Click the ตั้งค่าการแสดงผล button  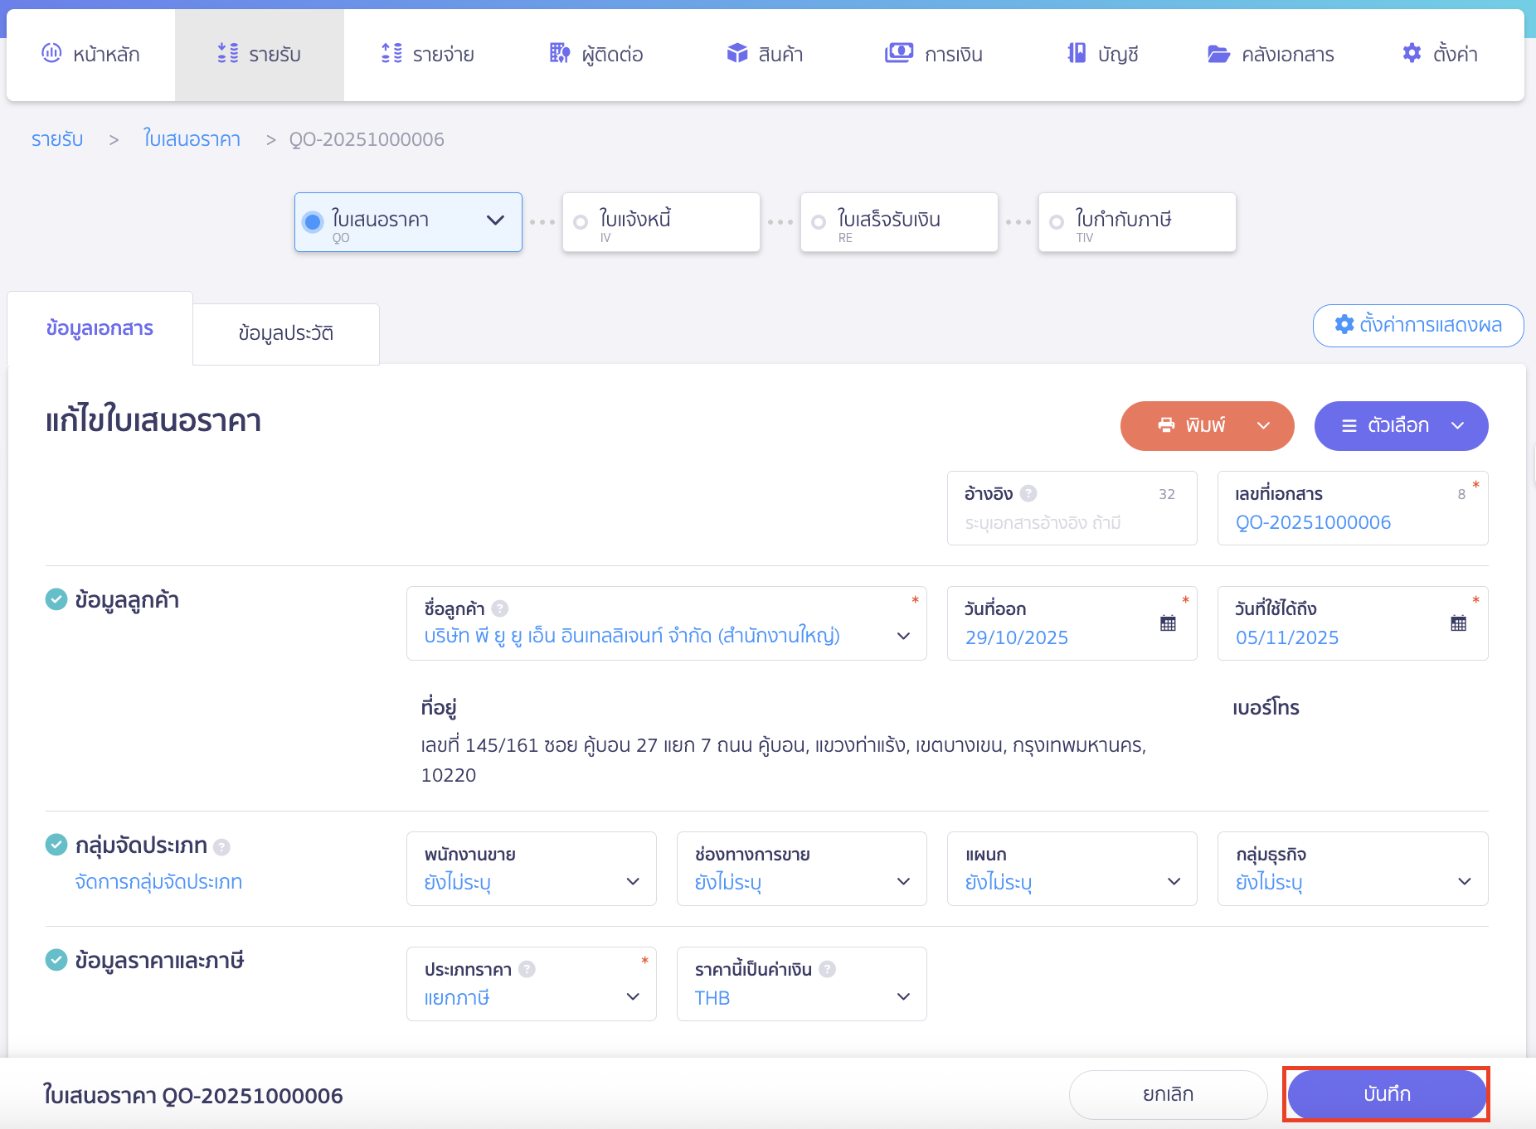click(x=1417, y=325)
